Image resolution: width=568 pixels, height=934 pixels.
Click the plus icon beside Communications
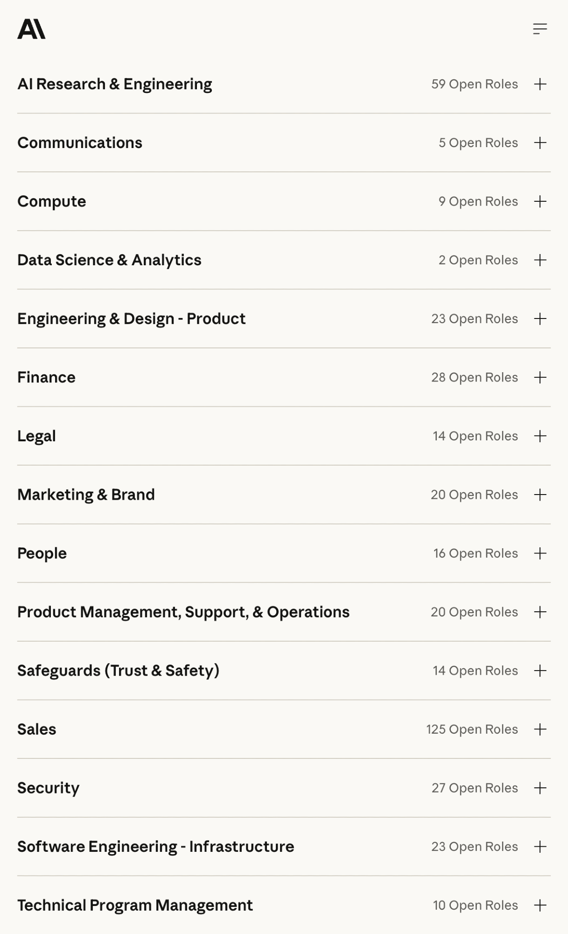(x=540, y=143)
